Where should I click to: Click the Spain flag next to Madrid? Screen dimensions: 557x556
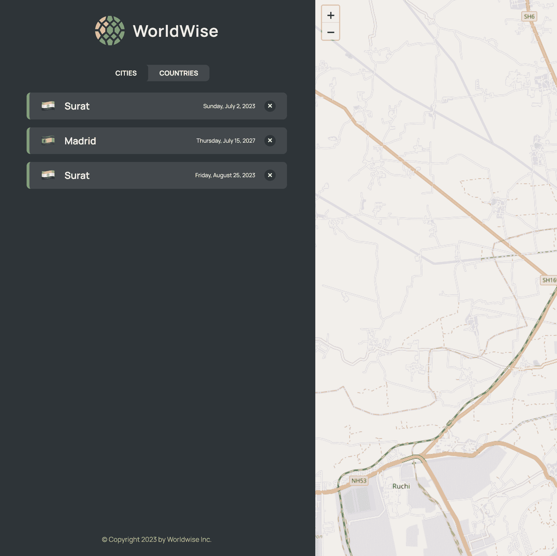click(48, 141)
